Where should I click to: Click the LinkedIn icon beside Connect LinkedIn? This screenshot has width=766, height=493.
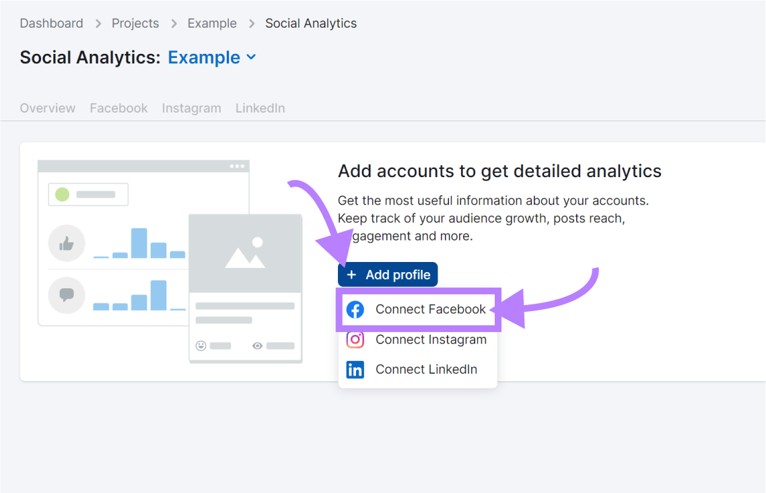tap(355, 369)
